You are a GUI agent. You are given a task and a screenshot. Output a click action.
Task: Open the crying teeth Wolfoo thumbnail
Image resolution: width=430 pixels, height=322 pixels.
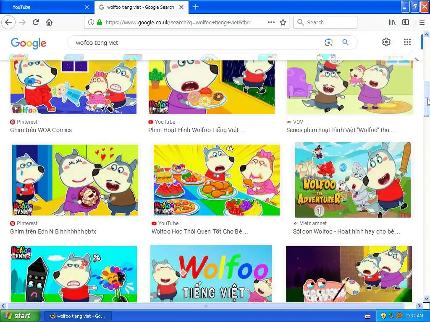coord(349,274)
